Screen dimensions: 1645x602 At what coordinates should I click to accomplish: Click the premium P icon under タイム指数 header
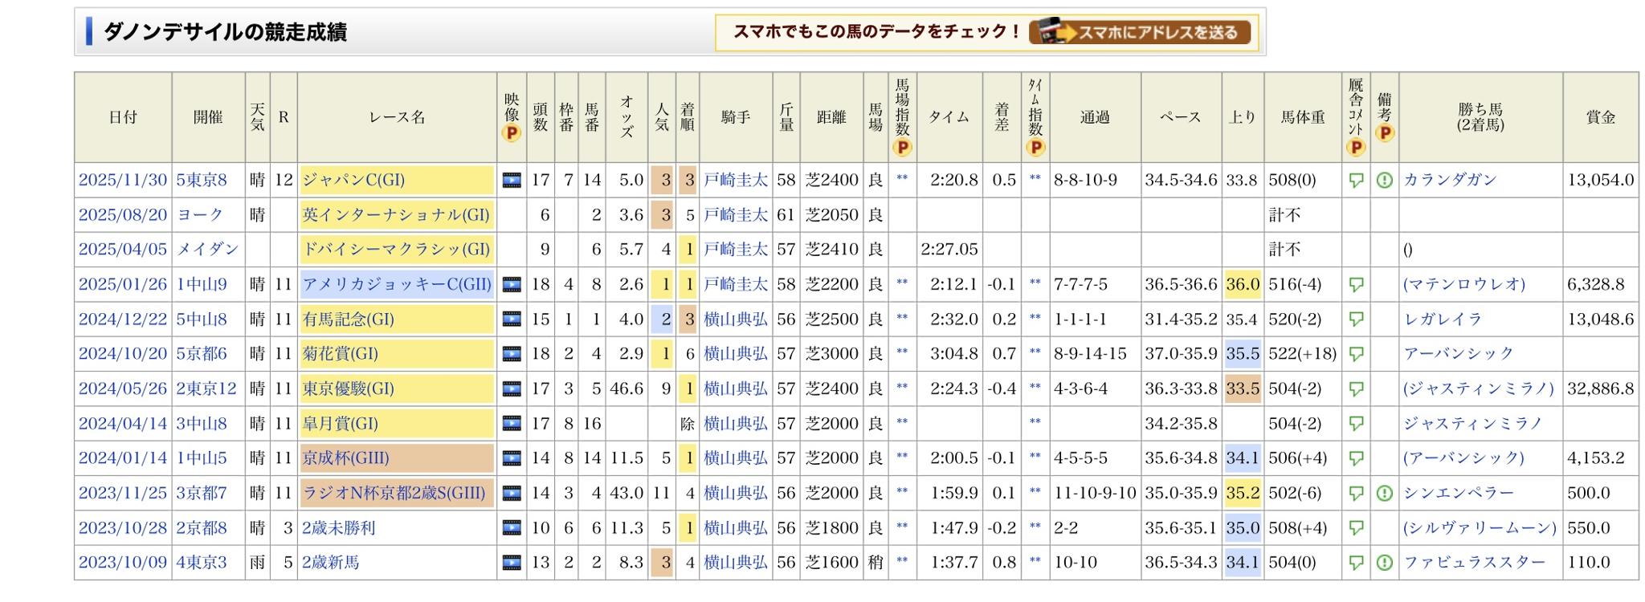pyautogui.click(x=1035, y=147)
